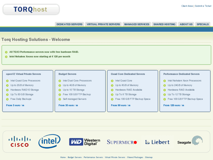Open the Managed Services menu
The width and height of the screenshot is (213, 160).
[137, 24]
